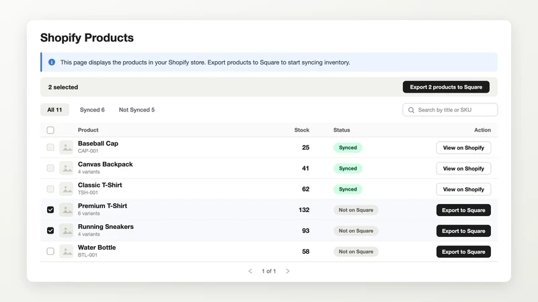538x302 pixels.
Task: Go to next page arrow
Action: click(288, 271)
